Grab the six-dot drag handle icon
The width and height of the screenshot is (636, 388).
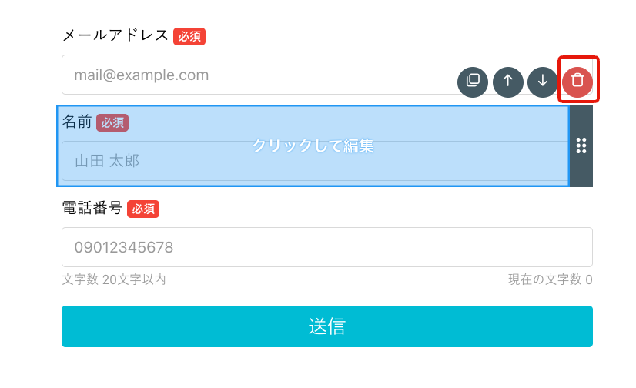[x=581, y=145]
